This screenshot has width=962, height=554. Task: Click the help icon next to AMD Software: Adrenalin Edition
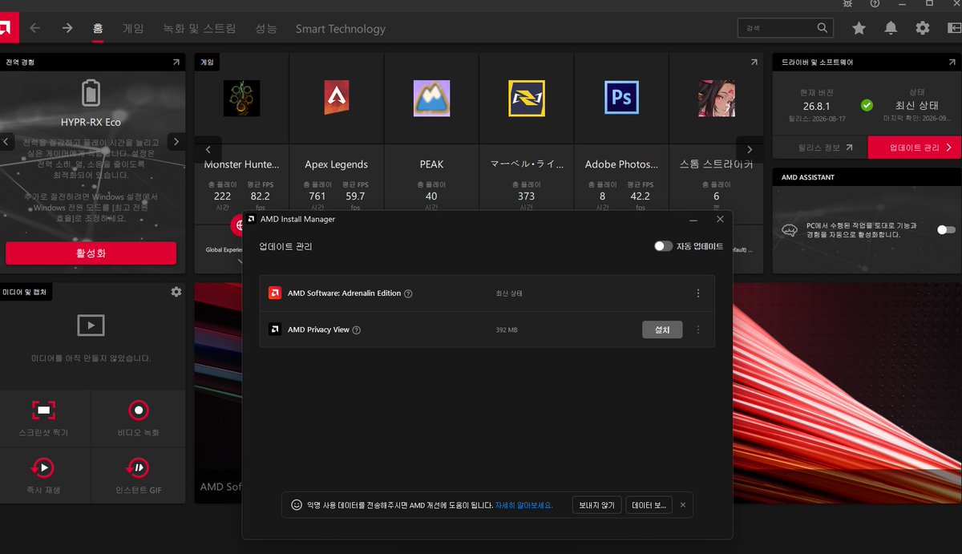pyautogui.click(x=408, y=293)
